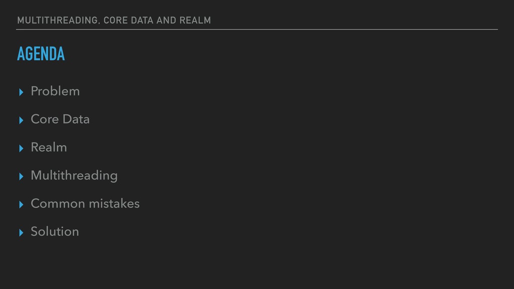Click the disclosure arrow beside Solution
Viewport: 514px width, 289px height.
pyautogui.click(x=21, y=233)
